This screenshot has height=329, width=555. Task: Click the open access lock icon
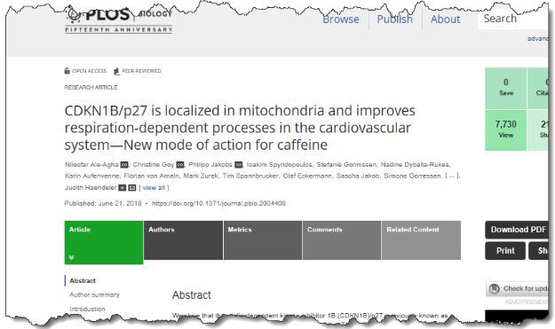pos(67,71)
